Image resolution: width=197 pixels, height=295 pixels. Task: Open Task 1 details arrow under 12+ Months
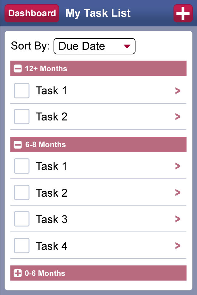tap(178, 91)
